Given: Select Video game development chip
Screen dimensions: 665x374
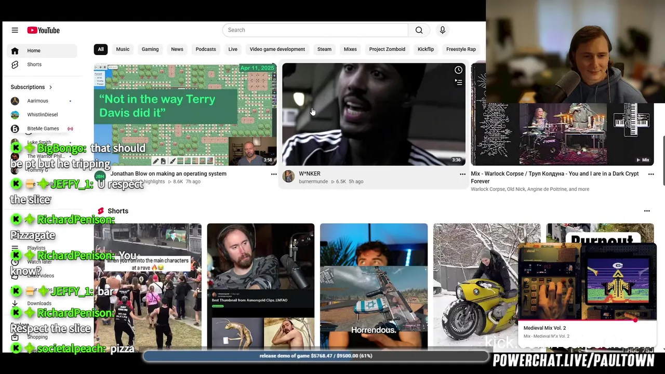Looking at the screenshot, I should pyautogui.click(x=277, y=49).
